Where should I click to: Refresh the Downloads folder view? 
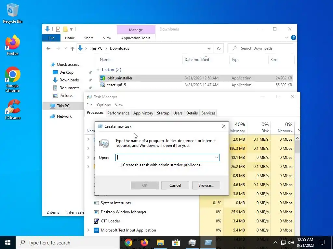[x=219, y=49]
